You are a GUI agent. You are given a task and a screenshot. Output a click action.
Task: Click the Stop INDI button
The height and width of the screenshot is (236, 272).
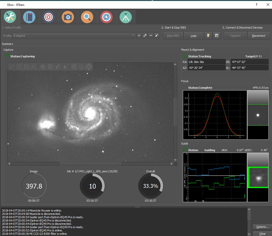tap(173, 35)
